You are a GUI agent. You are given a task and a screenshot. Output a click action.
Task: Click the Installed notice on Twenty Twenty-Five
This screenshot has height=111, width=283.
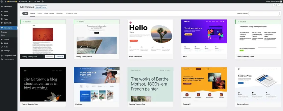[x=43, y=22]
